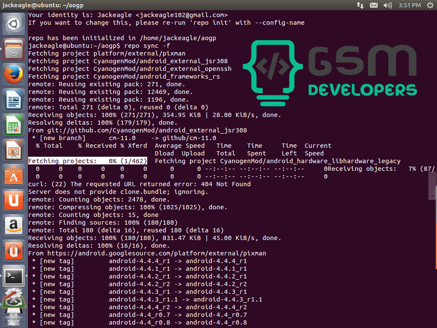
Task: Click 'Reusing existing pack: 12469, done.' line
Action: pos(111,92)
